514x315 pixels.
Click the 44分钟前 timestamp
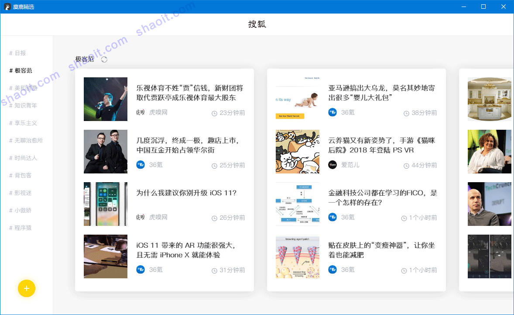(x=424, y=166)
